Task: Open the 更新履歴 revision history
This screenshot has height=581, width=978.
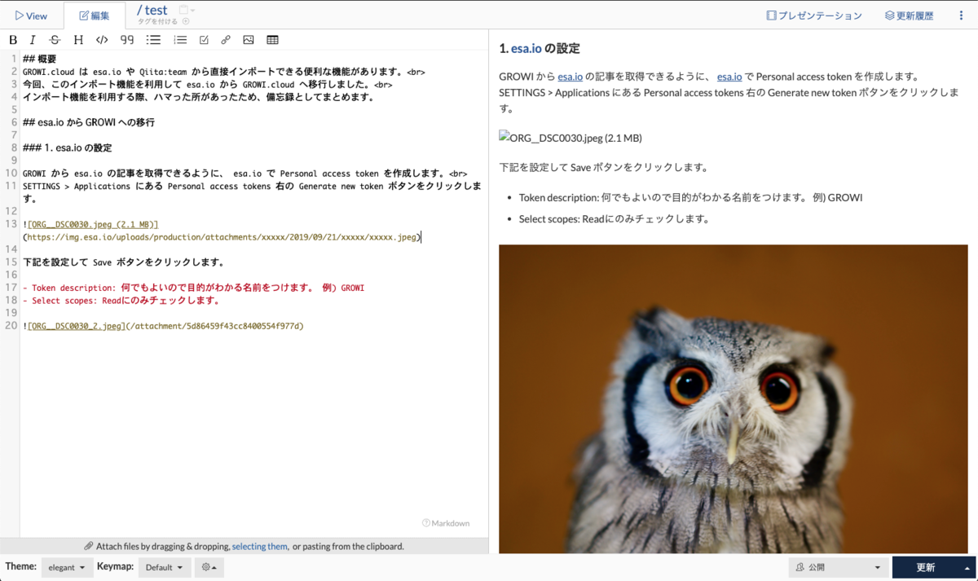Action: point(908,15)
